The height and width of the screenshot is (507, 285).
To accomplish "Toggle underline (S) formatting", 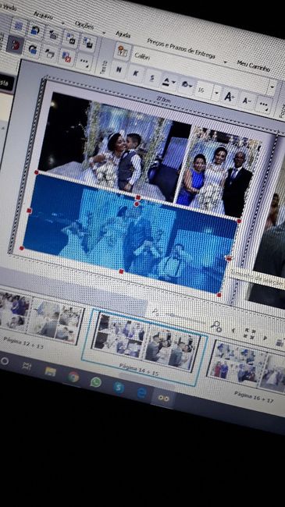I will point(152,78).
